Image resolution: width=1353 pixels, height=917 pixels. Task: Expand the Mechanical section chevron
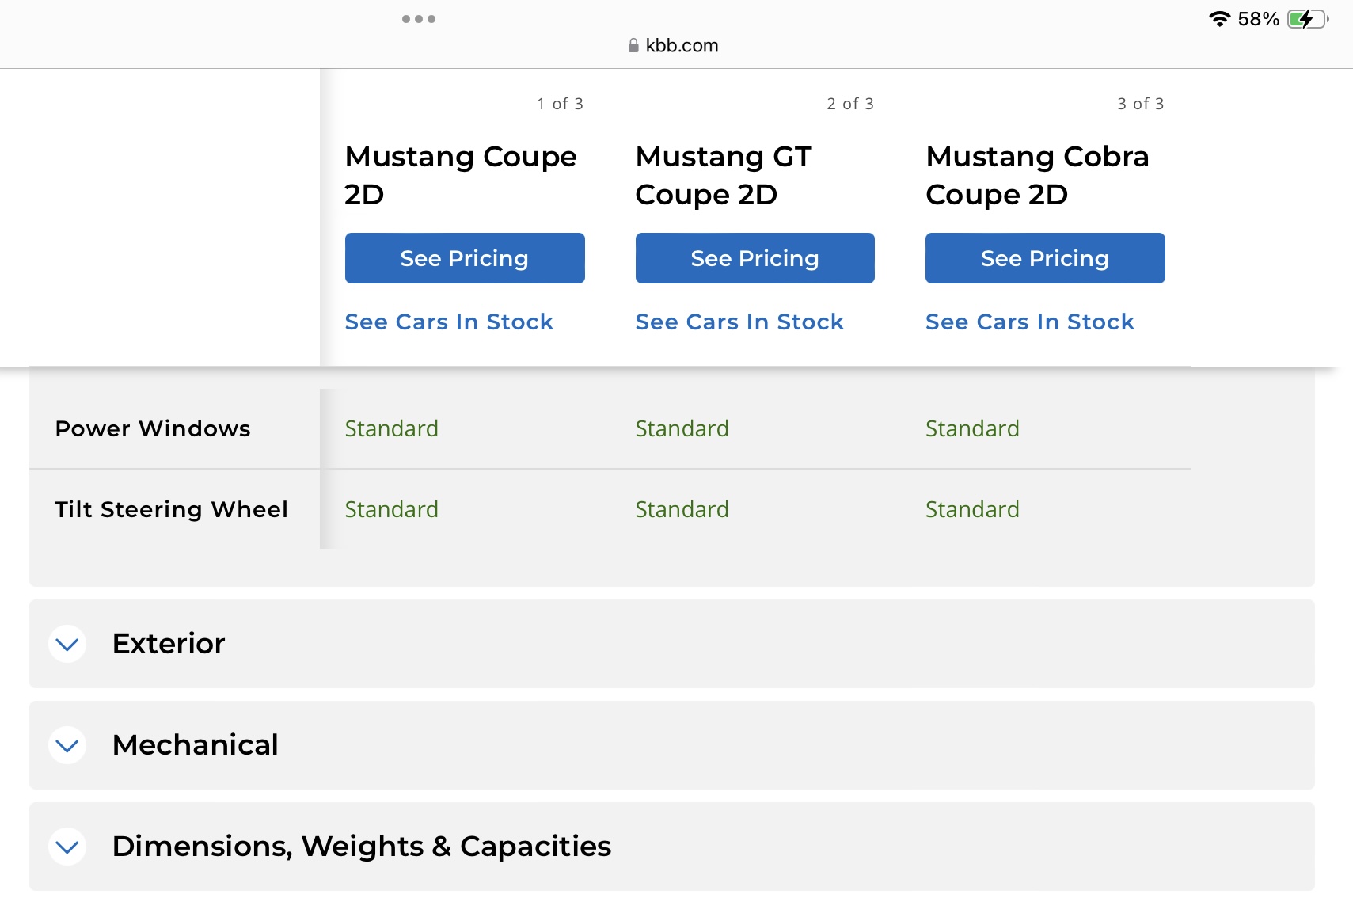[67, 745]
